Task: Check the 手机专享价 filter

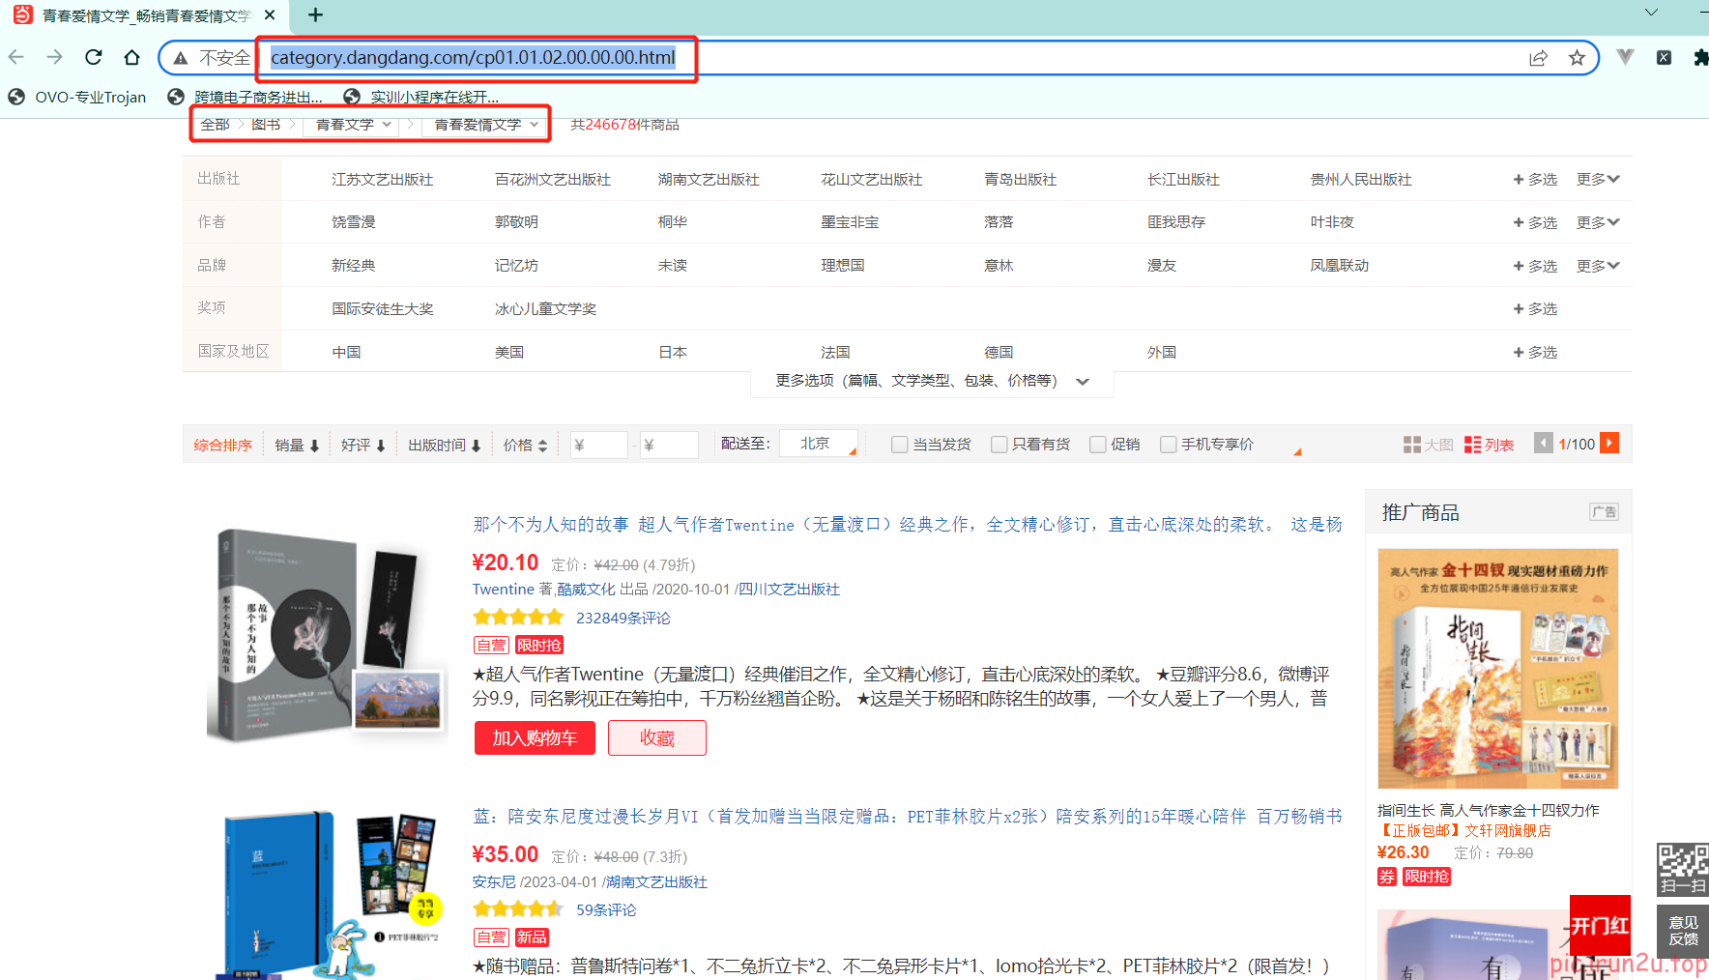Action: [1168, 445]
